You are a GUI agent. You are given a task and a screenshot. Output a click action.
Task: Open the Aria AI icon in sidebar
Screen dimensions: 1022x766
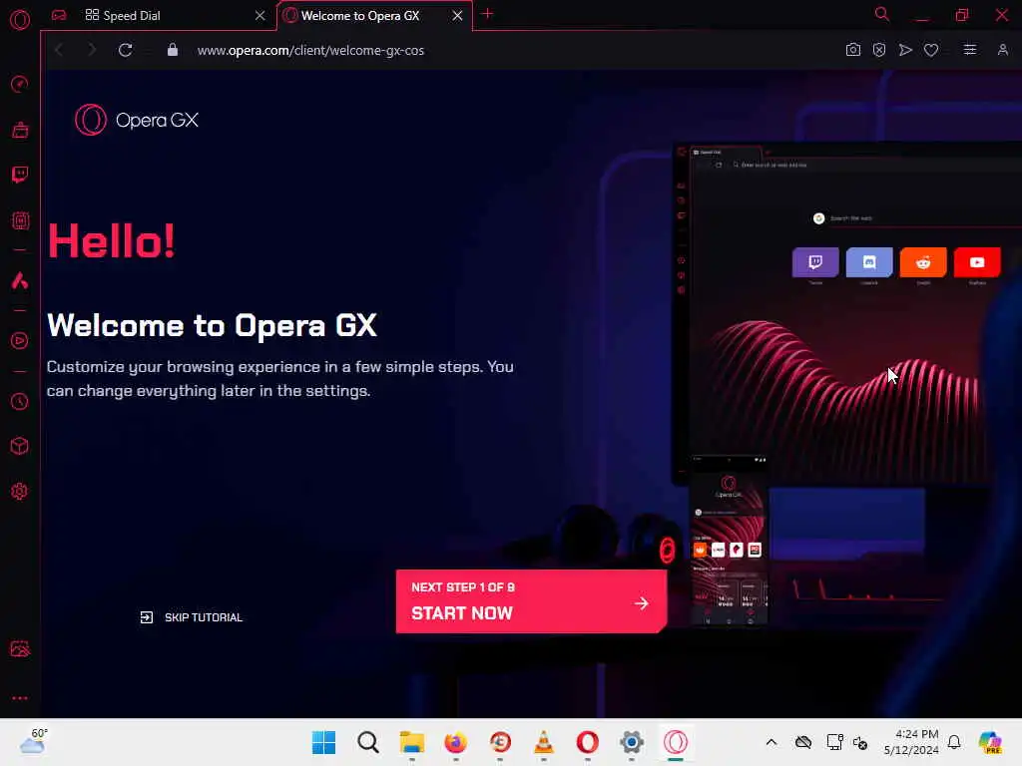[20, 280]
